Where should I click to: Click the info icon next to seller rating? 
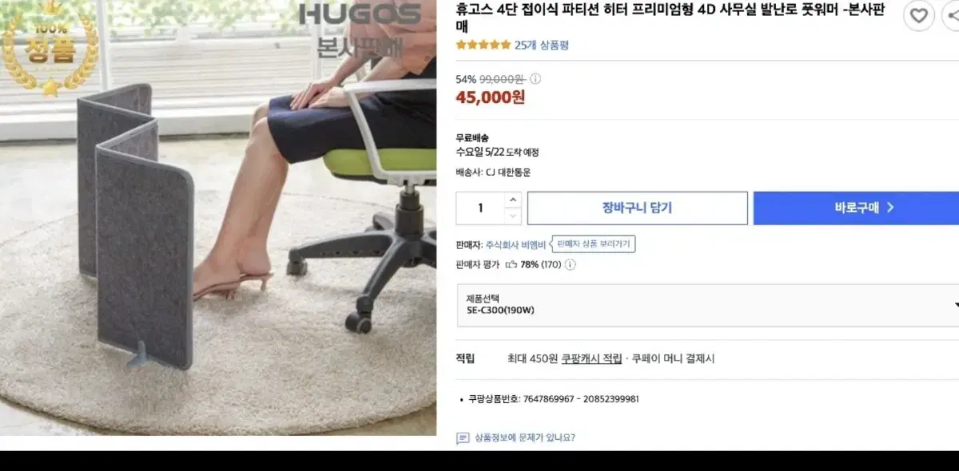(x=570, y=265)
